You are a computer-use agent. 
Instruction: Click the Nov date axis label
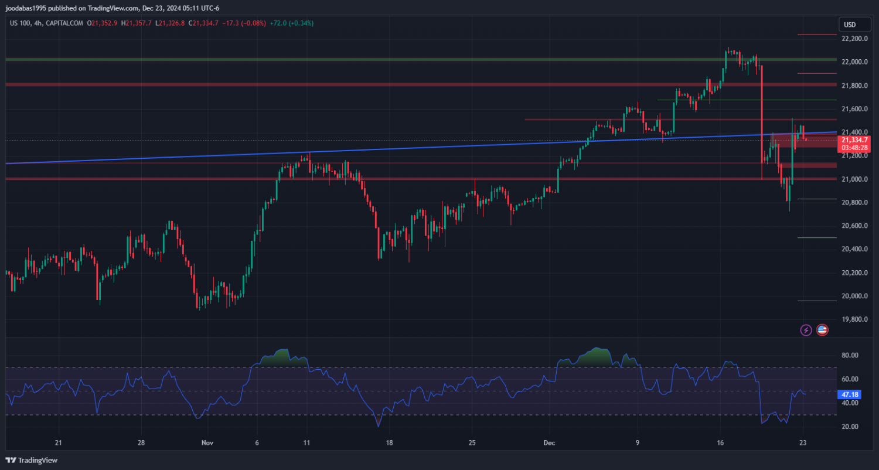[x=206, y=443]
